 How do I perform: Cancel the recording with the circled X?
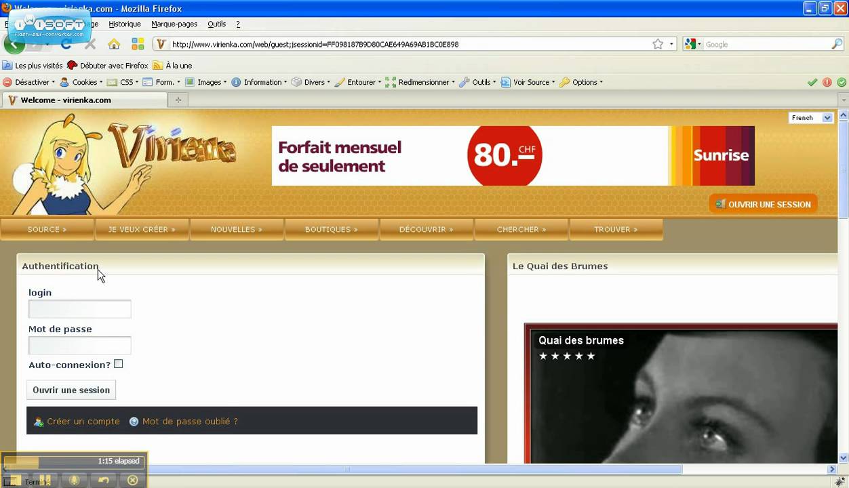133,480
